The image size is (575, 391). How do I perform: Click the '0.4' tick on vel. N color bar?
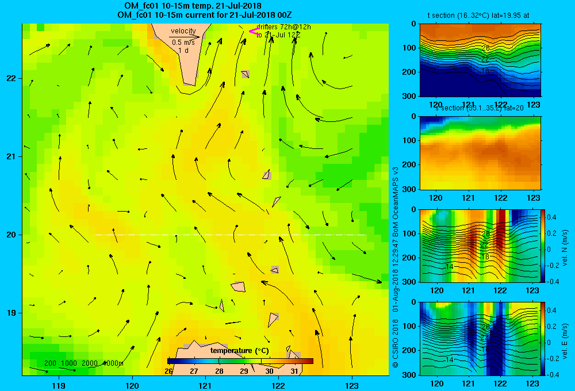pos(552,217)
